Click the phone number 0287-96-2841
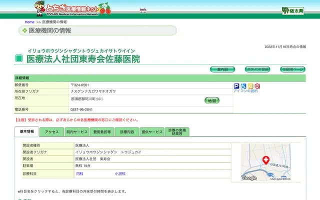The width and height of the screenshot is (320, 200). 81,109
